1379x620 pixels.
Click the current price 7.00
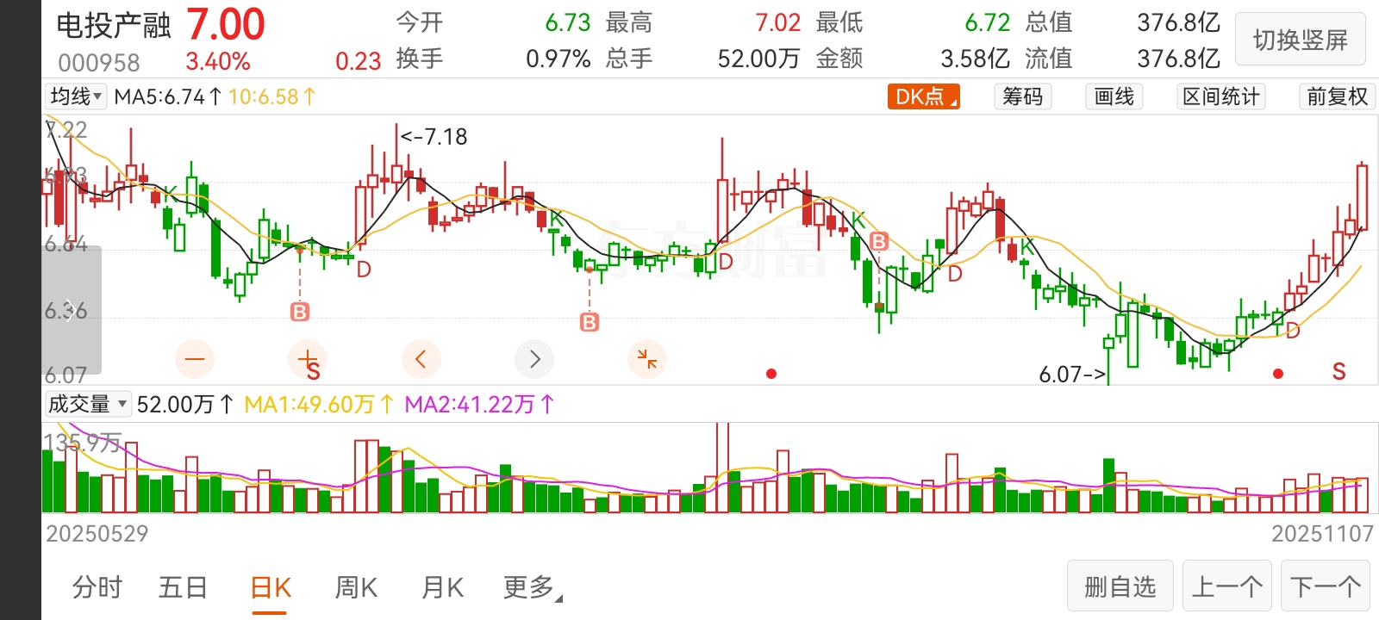coord(226,24)
